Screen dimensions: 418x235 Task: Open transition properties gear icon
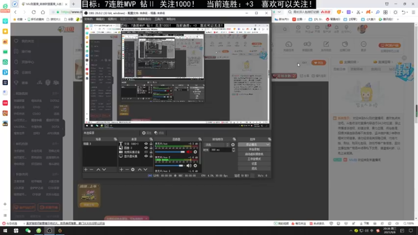point(233,145)
